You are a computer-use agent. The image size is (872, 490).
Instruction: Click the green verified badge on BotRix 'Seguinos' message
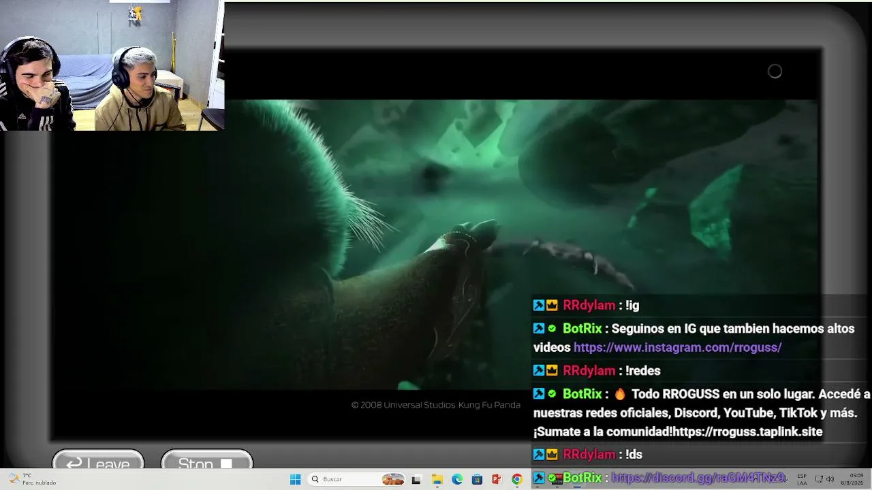552,329
